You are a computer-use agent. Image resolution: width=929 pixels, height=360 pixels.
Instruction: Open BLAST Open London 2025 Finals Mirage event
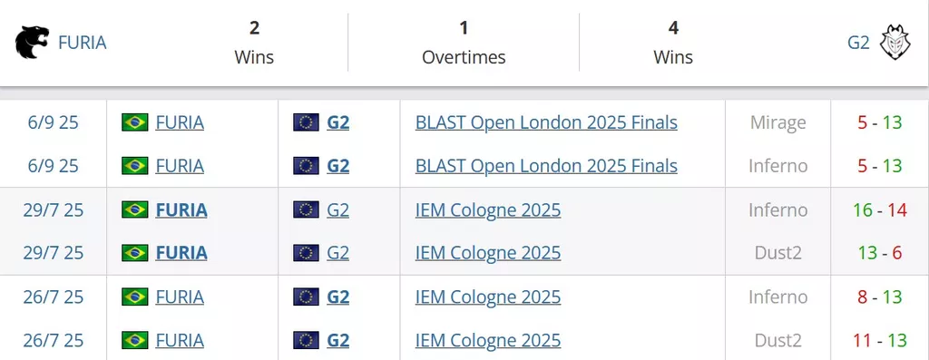[546, 122]
